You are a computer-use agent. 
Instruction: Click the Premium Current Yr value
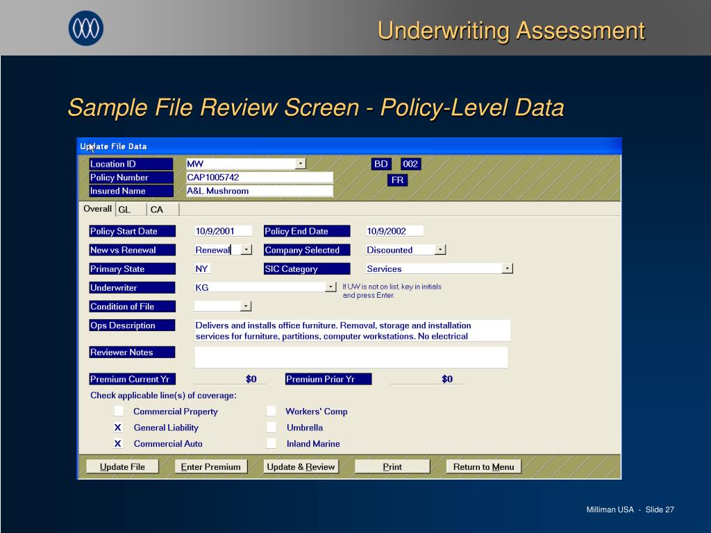point(230,379)
